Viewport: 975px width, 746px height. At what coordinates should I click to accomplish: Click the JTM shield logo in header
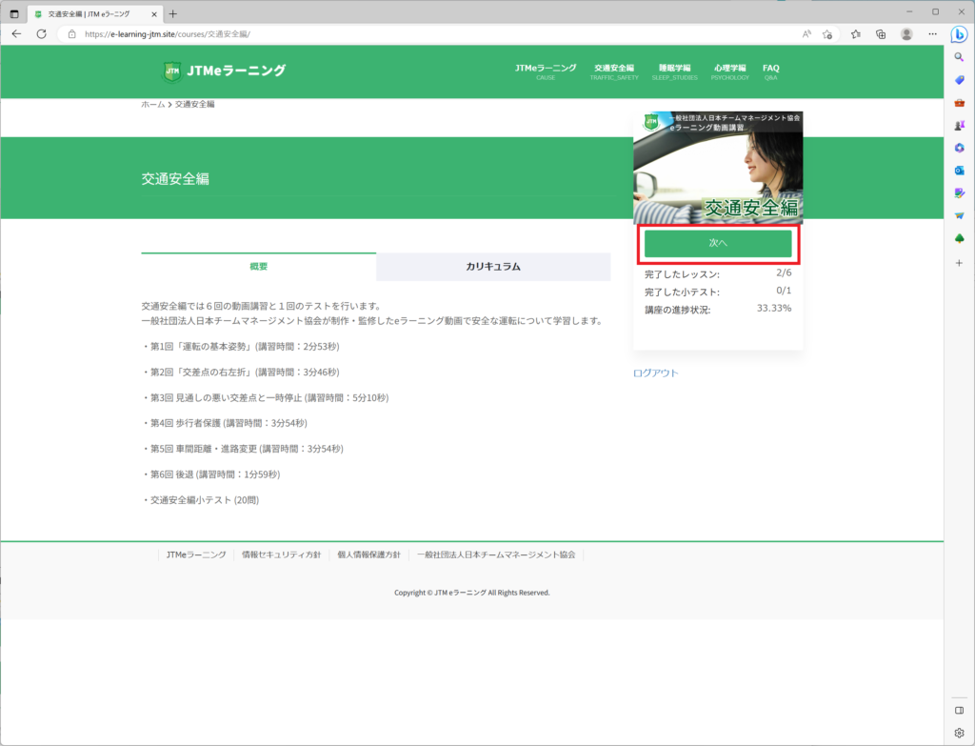coord(172,71)
